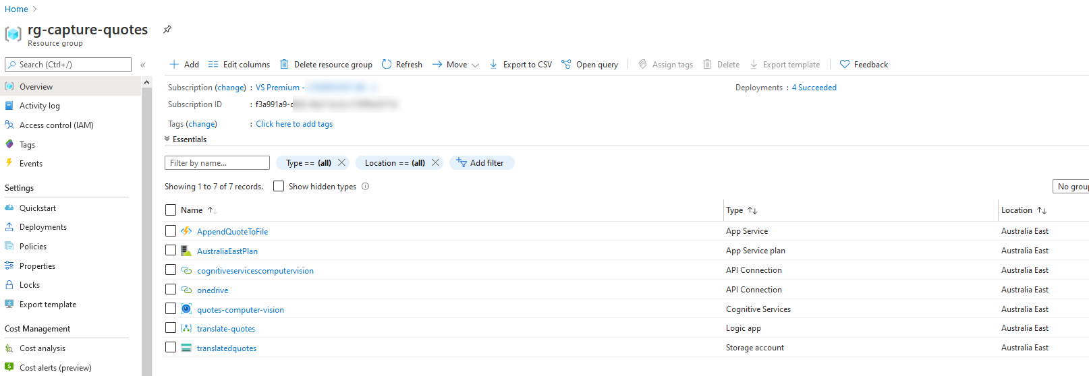Viewport: 1089px width, 376px height.
Task: Click the sidebar scrollbar up arrow
Action: coord(146,82)
